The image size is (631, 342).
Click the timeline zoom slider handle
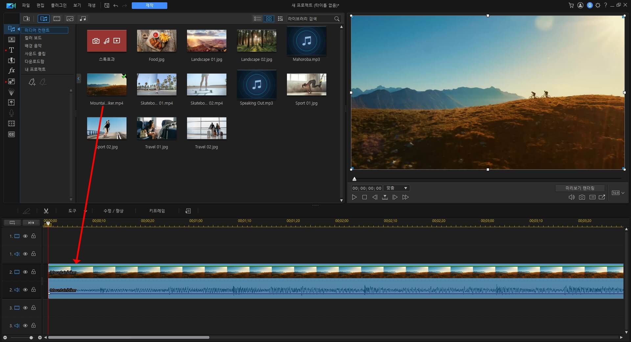point(31,338)
